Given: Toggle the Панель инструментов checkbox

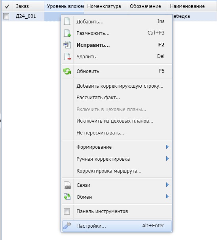Looking at the screenshot, I should [67, 211].
